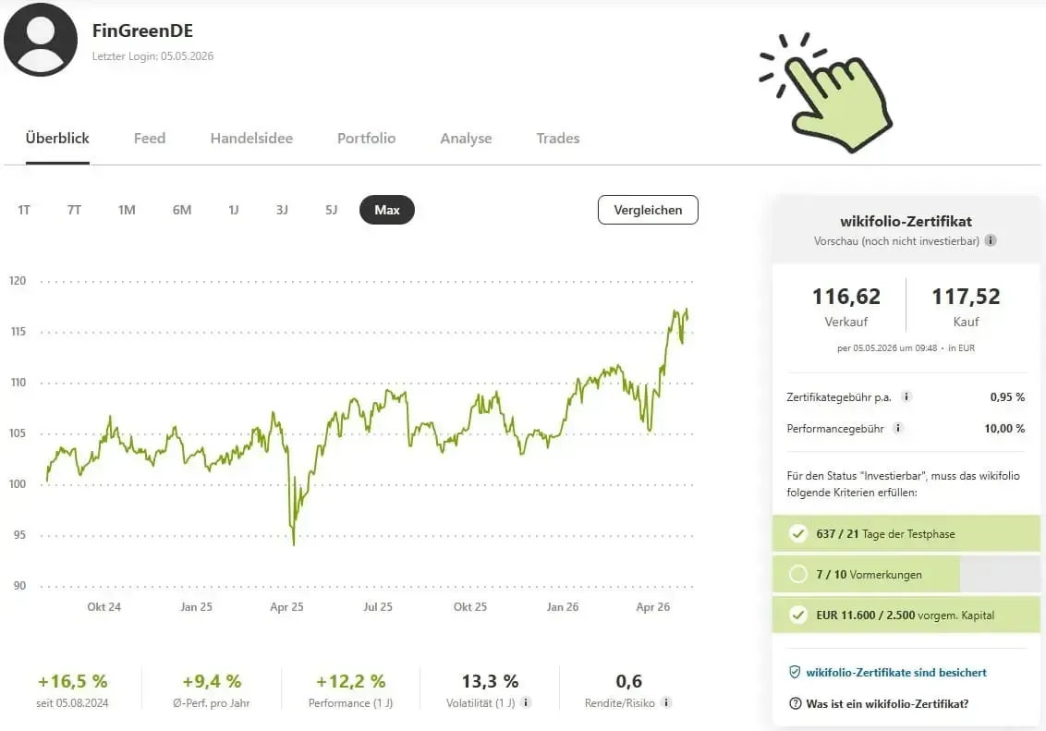This screenshot has height=731, width=1046.
Task: Select the Max time range
Action: 387,210
